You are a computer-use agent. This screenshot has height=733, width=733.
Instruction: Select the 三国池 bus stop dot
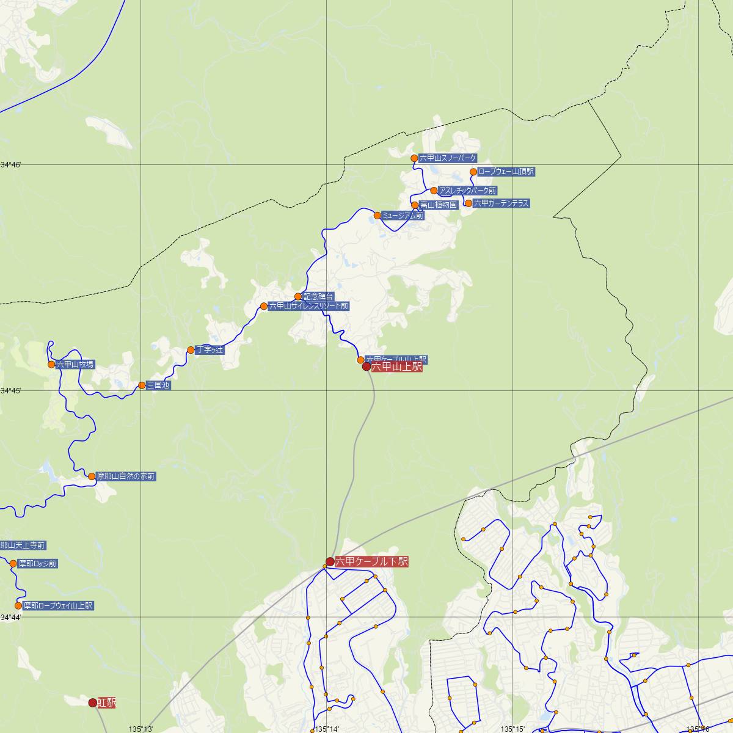coord(142,385)
